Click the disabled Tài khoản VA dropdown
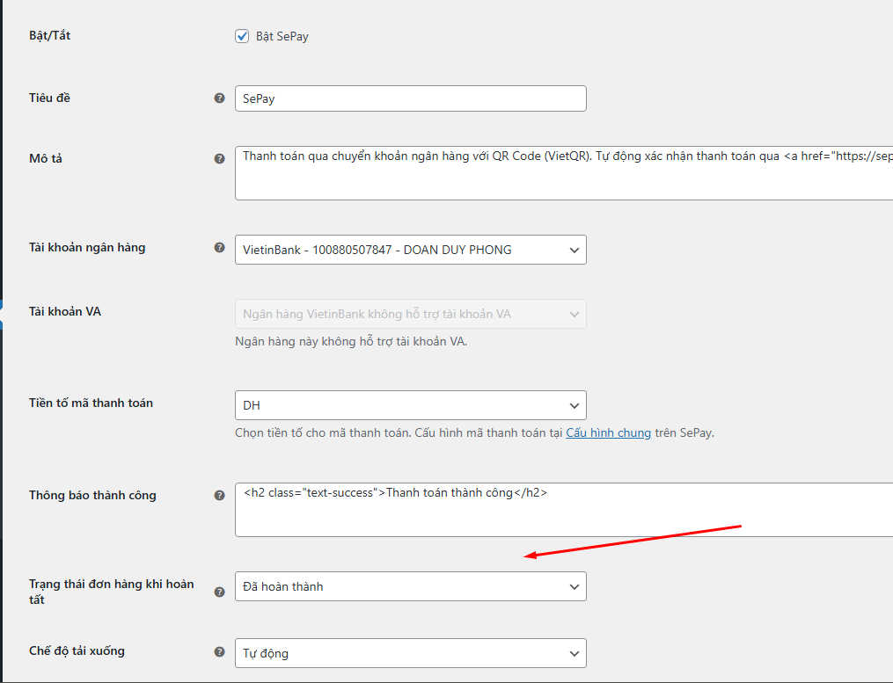The image size is (893, 683). click(411, 314)
